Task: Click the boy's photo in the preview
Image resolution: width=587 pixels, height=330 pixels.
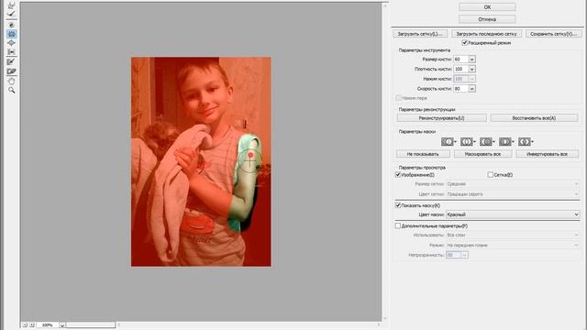Action: 201,161
